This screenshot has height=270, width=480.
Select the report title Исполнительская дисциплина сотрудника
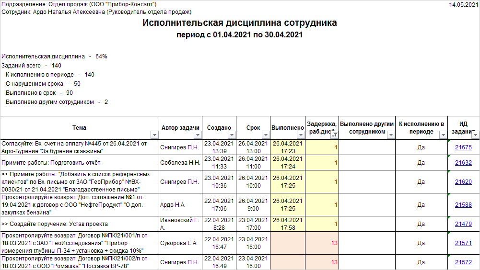[x=240, y=23]
